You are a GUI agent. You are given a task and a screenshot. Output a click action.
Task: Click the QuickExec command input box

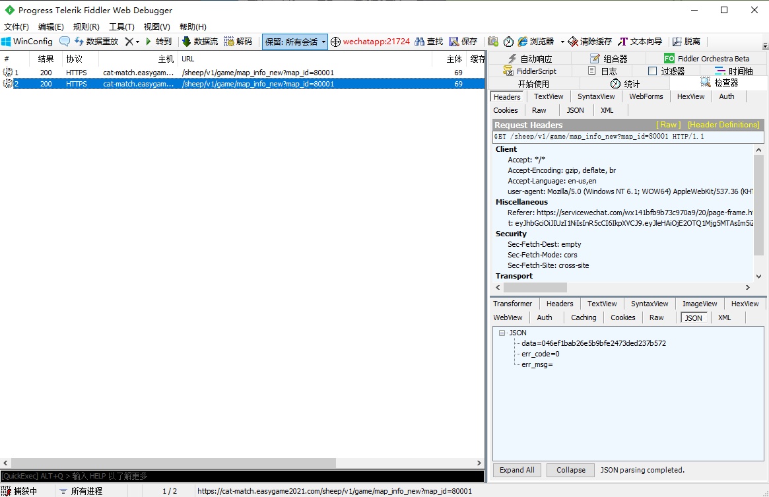point(242,476)
